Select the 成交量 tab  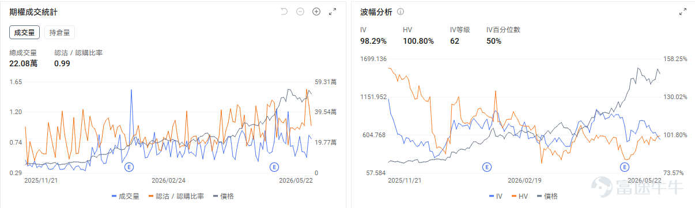tap(24, 33)
